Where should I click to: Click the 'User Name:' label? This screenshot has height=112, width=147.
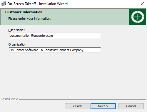(x=16, y=30)
